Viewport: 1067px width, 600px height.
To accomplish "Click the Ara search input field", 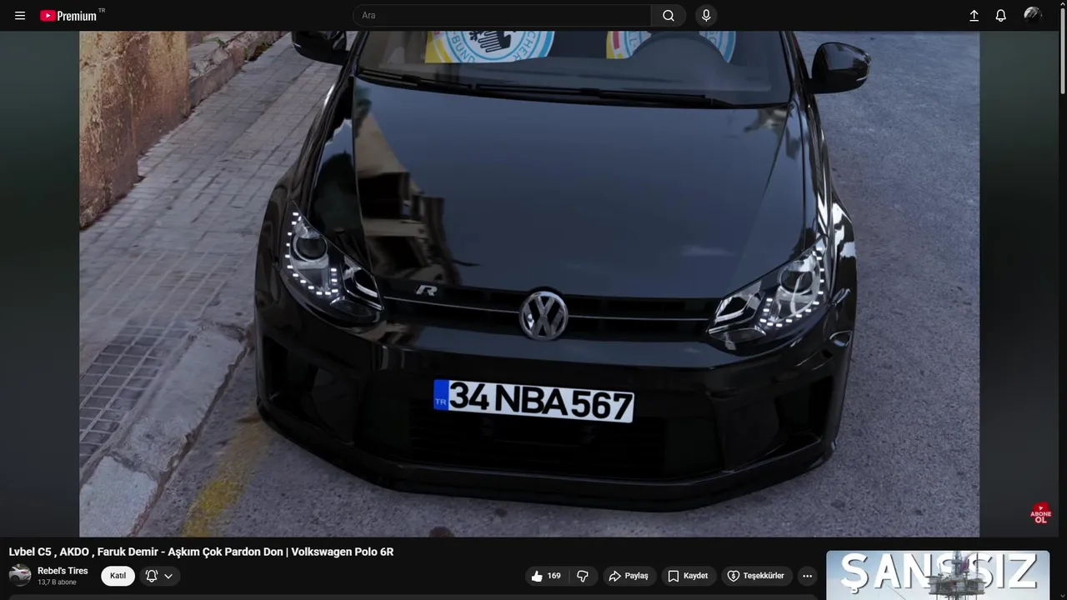I will [503, 16].
